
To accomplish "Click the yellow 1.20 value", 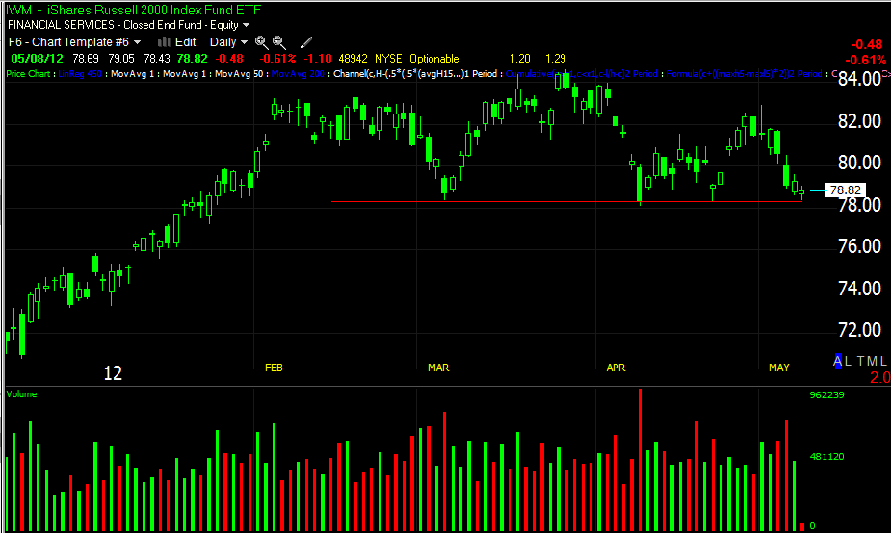I will point(520,59).
